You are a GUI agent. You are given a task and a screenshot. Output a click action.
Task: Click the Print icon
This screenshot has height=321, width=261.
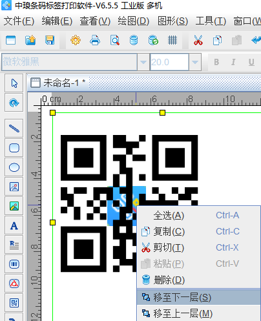95,40
